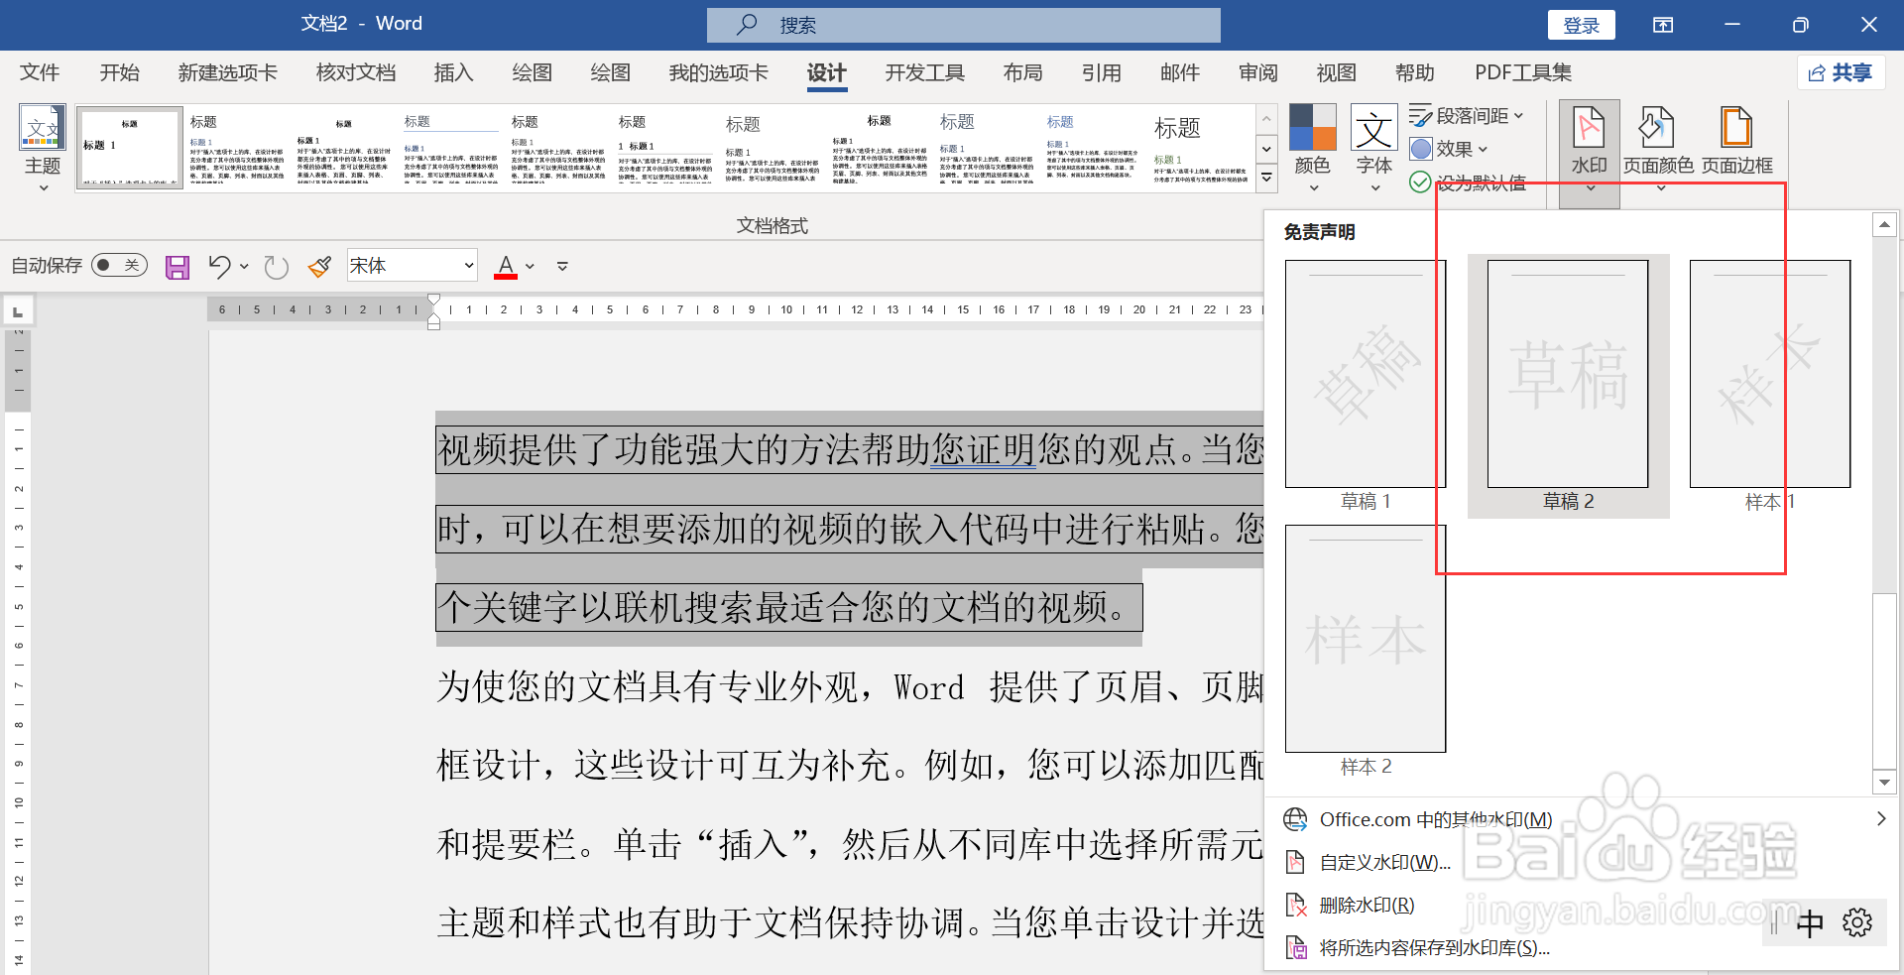
Task: Click the Effects (效果) icon
Action: [x=1421, y=149]
